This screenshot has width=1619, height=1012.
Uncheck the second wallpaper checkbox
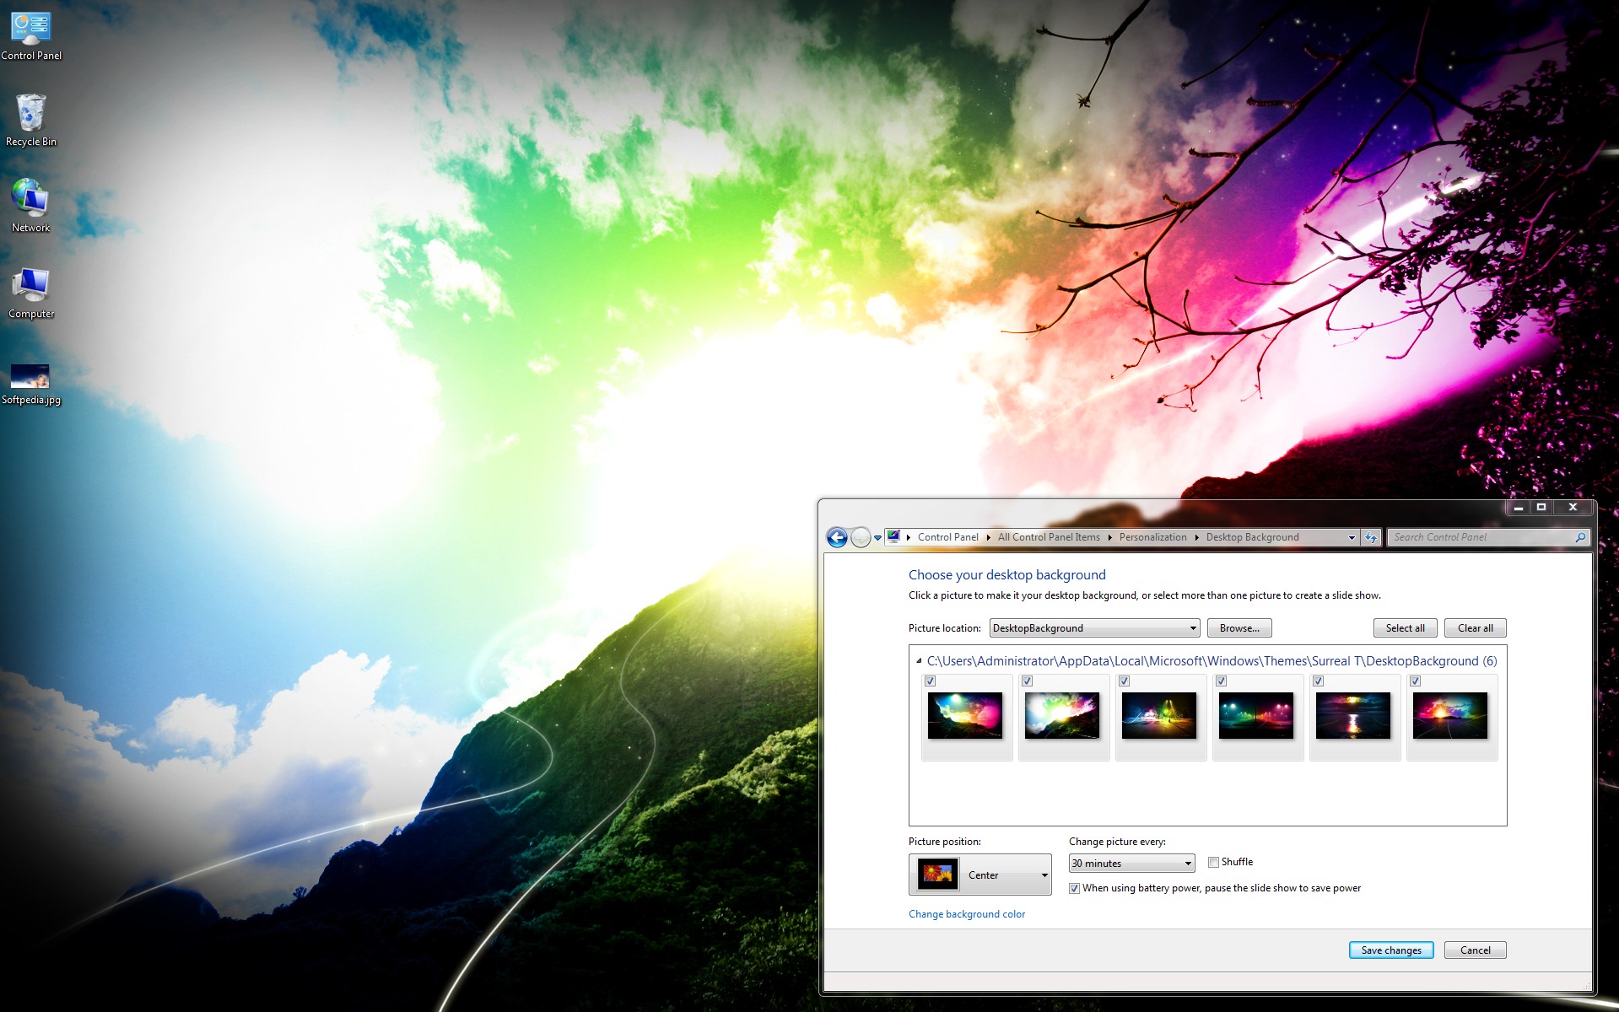(x=1028, y=681)
